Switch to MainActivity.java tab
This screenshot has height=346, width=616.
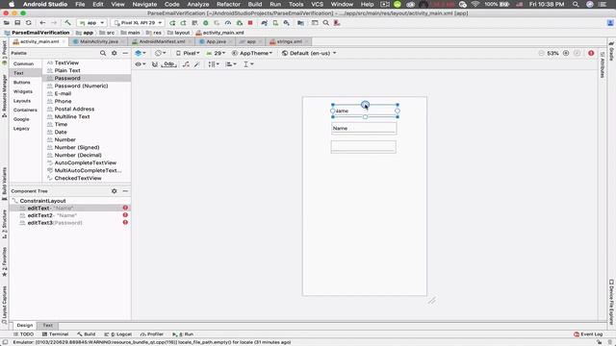click(98, 41)
